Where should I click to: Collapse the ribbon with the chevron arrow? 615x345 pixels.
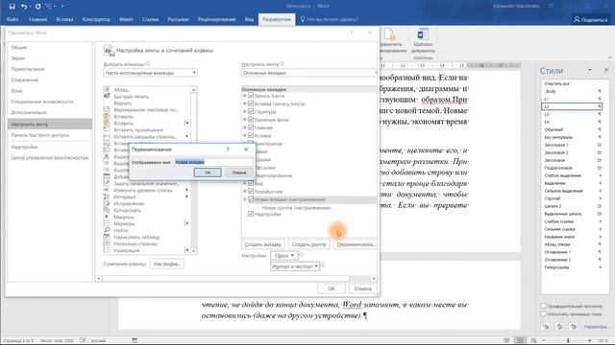tap(610, 57)
